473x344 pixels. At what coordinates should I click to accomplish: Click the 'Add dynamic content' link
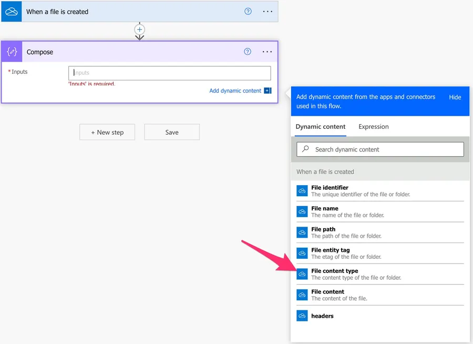pos(235,91)
